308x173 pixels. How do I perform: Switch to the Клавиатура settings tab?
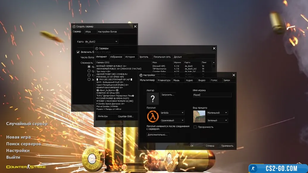coord(164,80)
